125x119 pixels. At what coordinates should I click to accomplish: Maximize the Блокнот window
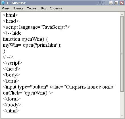(x=116, y=3)
